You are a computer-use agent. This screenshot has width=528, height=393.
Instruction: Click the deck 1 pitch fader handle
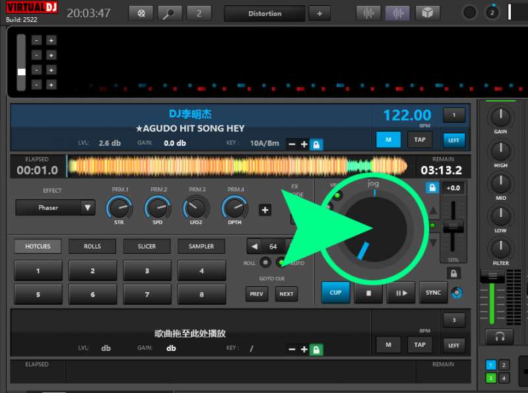(453, 226)
